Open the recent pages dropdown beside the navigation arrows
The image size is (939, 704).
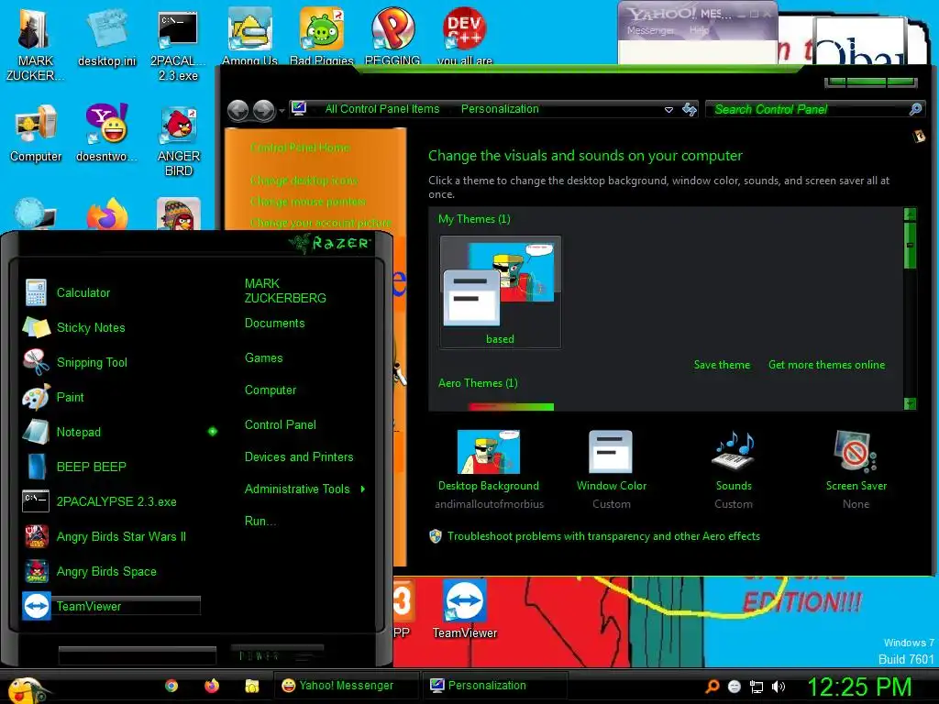[282, 111]
